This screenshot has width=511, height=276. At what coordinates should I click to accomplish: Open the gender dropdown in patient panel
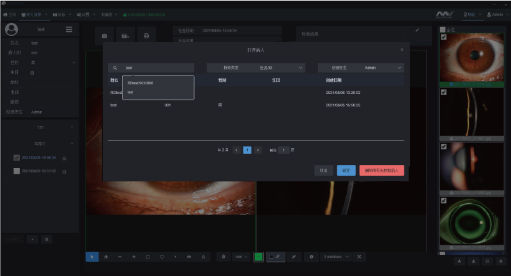point(53,63)
